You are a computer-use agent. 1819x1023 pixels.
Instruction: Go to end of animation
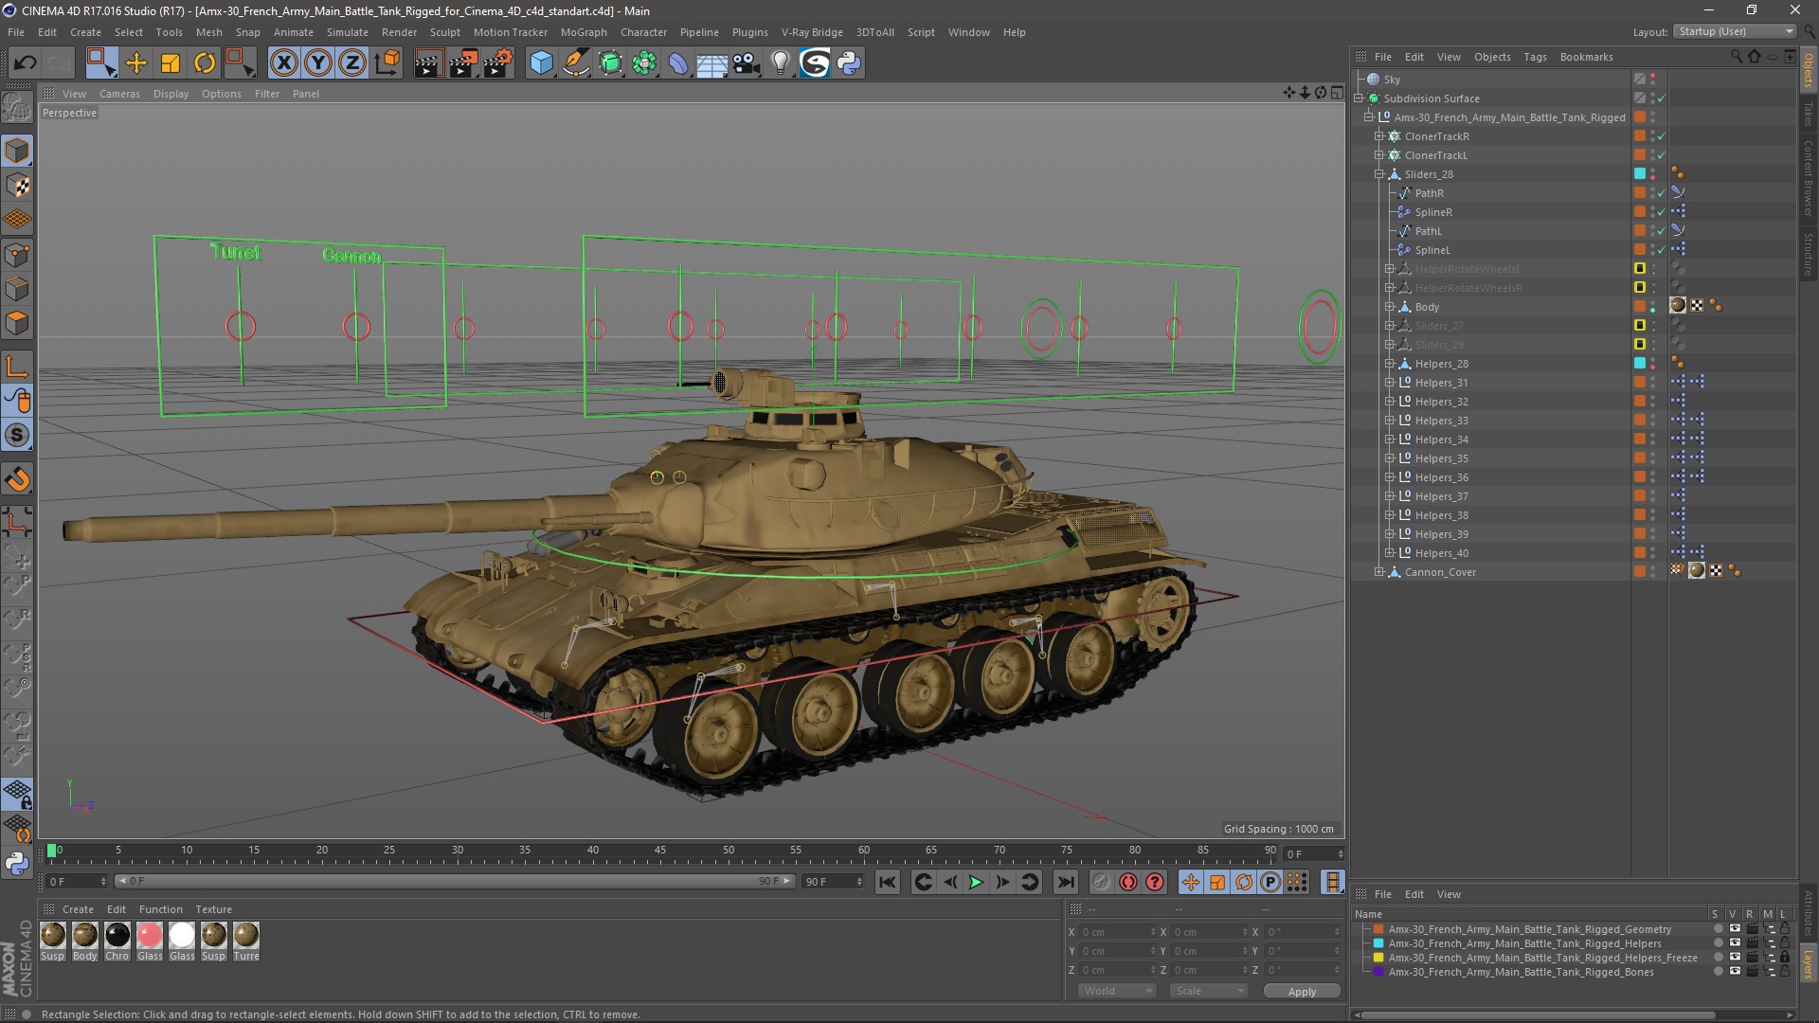tap(1066, 883)
